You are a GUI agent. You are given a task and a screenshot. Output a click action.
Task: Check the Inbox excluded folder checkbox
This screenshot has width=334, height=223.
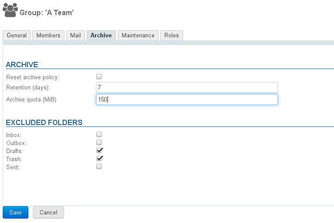click(99, 134)
